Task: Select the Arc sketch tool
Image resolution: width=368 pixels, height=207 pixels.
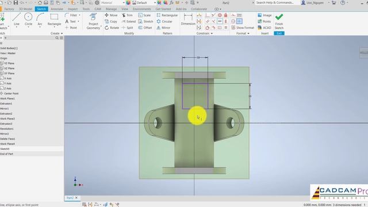Action: point(40,20)
